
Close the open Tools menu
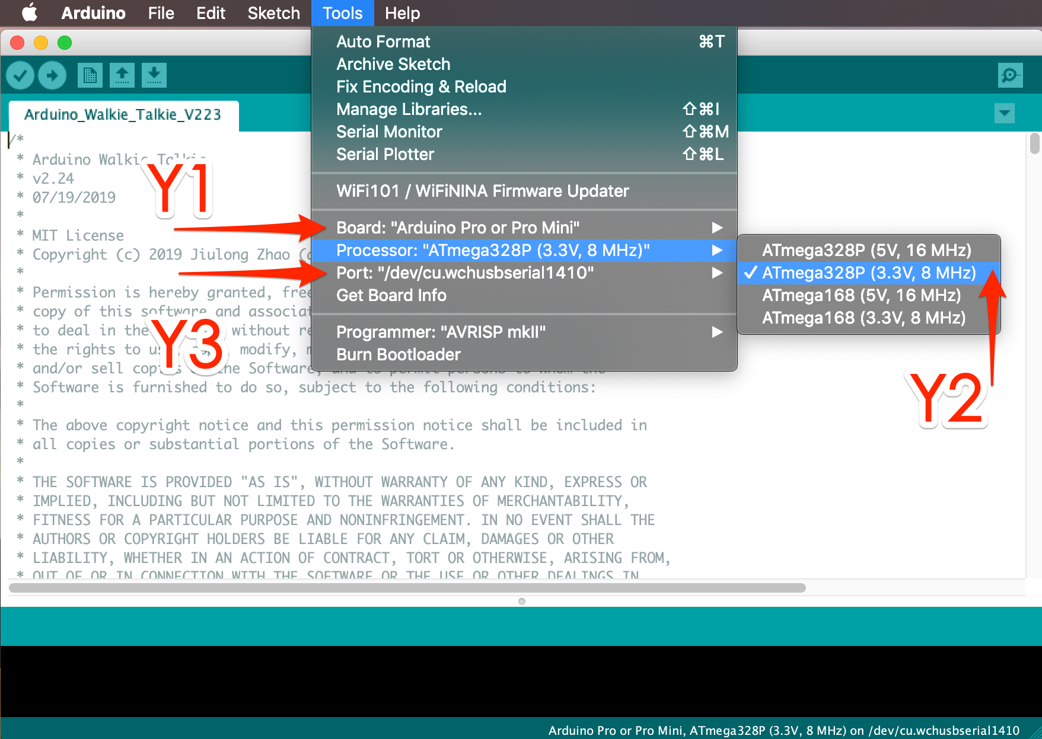[x=342, y=13]
